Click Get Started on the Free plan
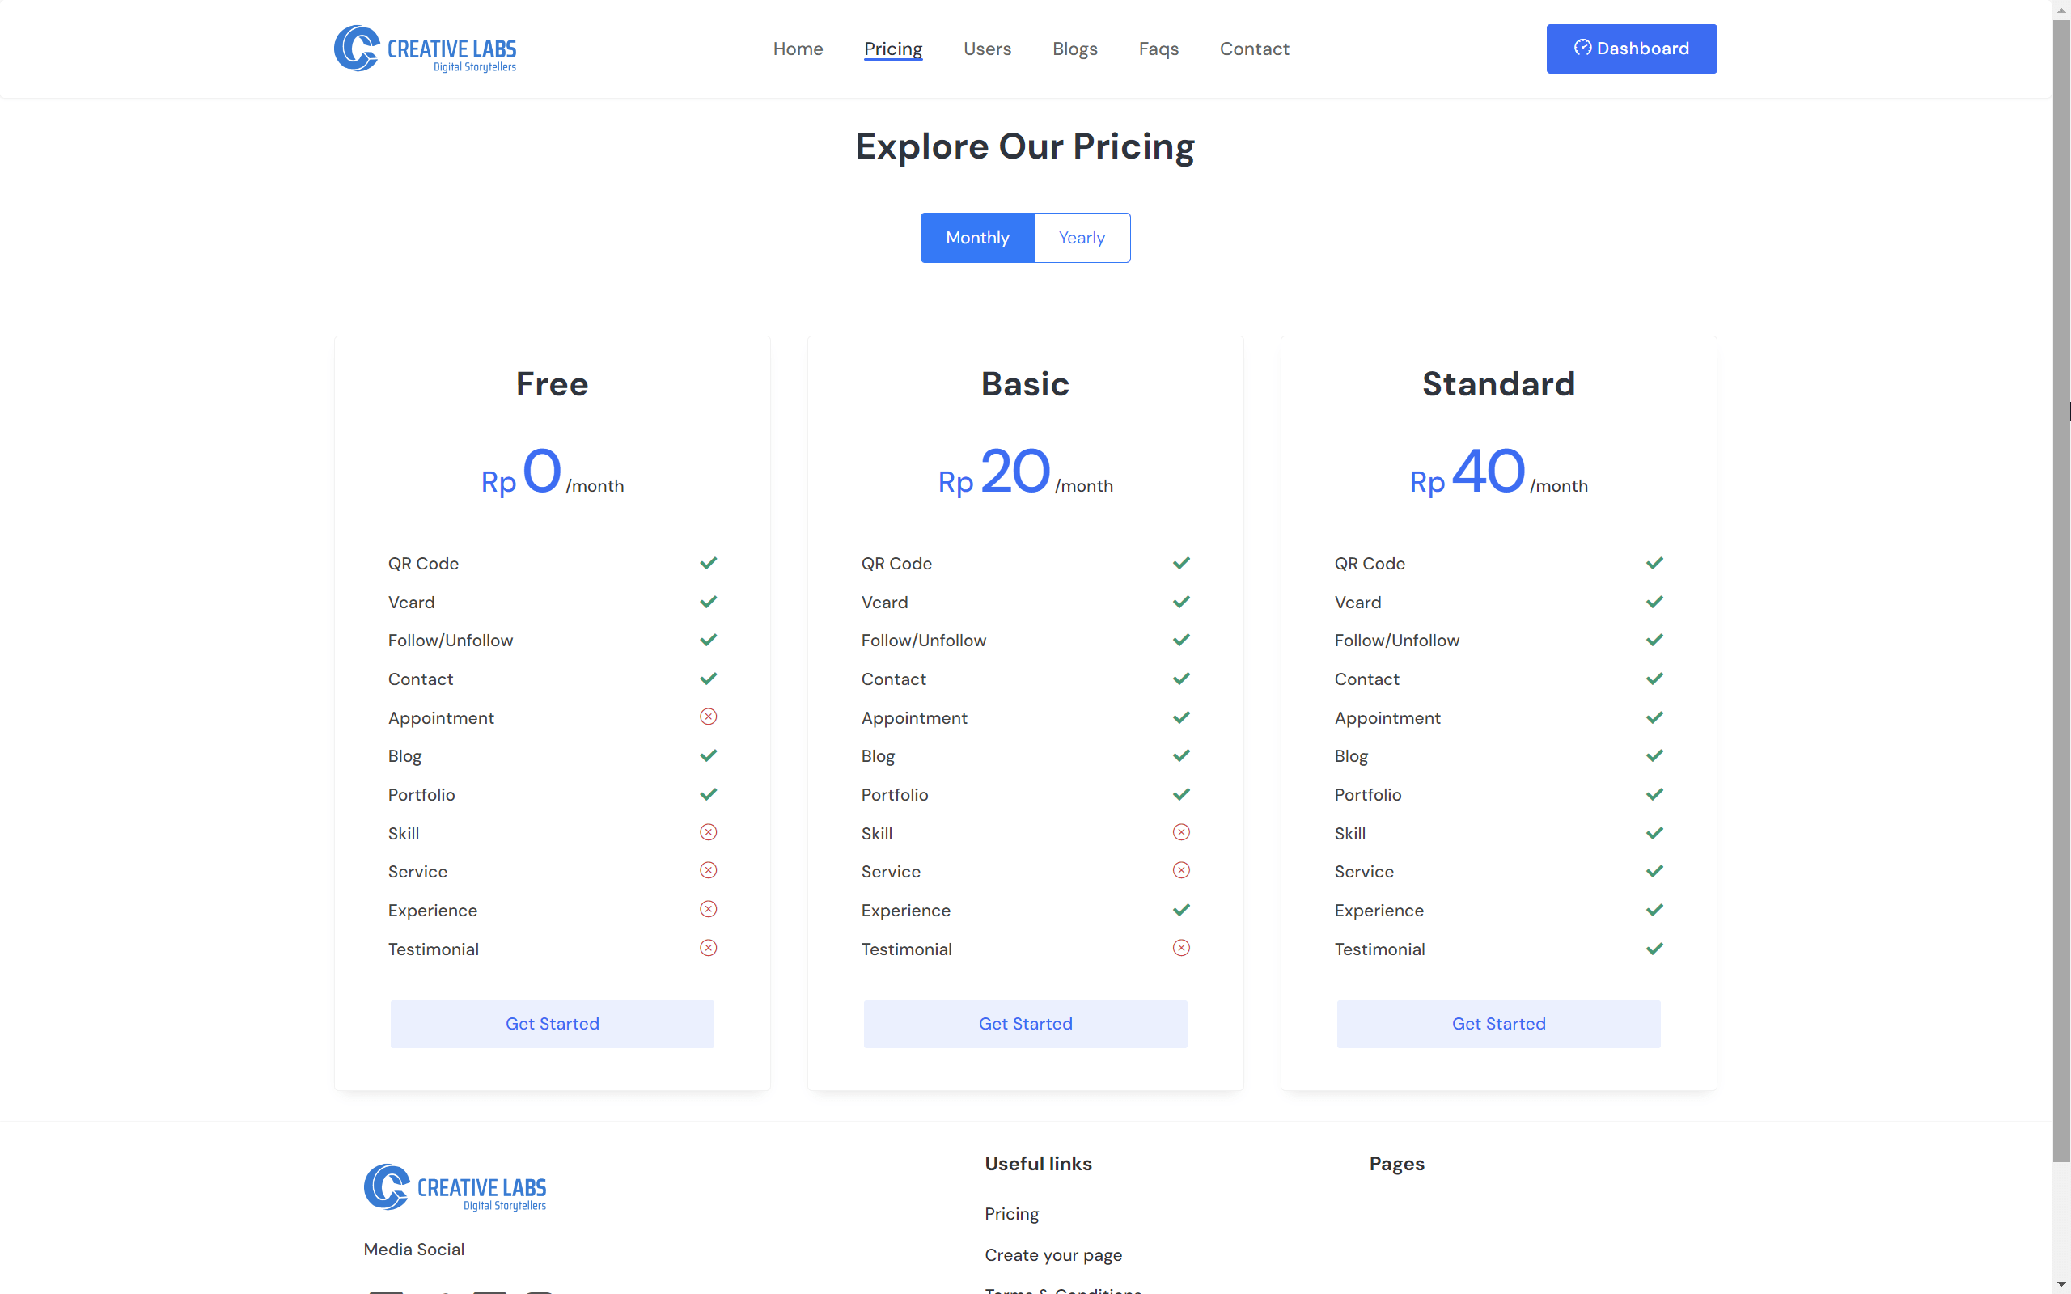This screenshot has width=2071, height=1294. click(x=552, y=1024)
